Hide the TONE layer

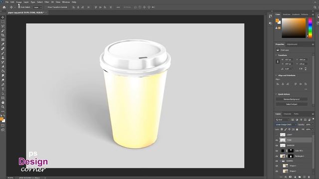[x=277, y=140]
